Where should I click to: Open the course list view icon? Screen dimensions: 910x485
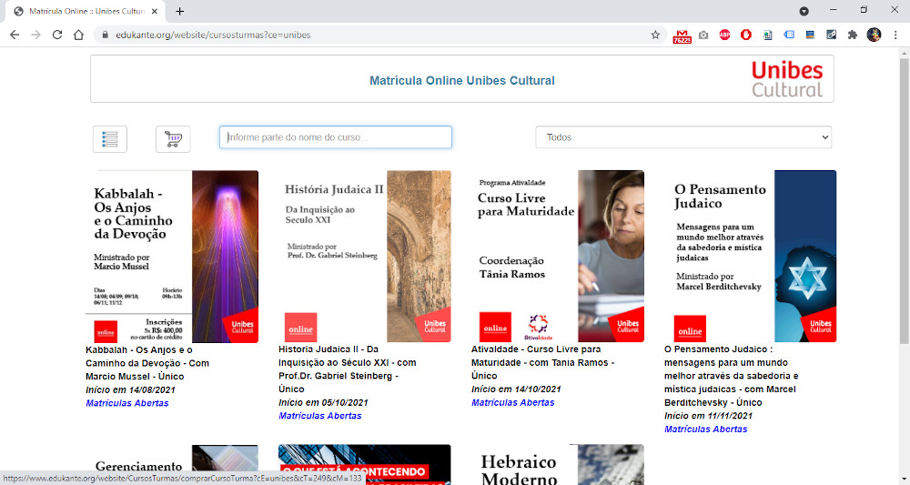point(110,139)
